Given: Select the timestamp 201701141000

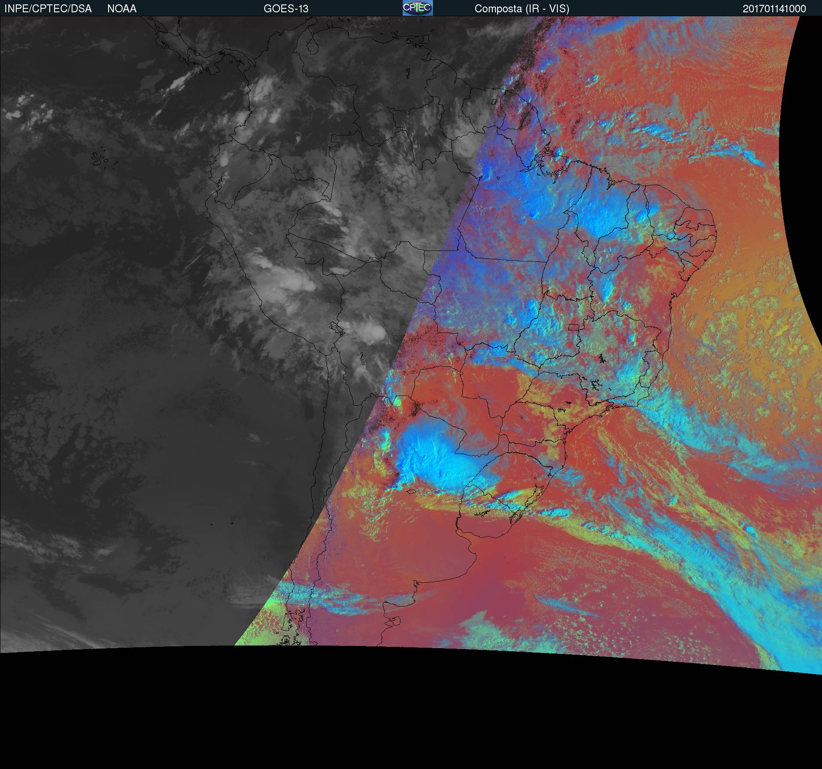Looking at the screenshot, I should tap(775, 9).
